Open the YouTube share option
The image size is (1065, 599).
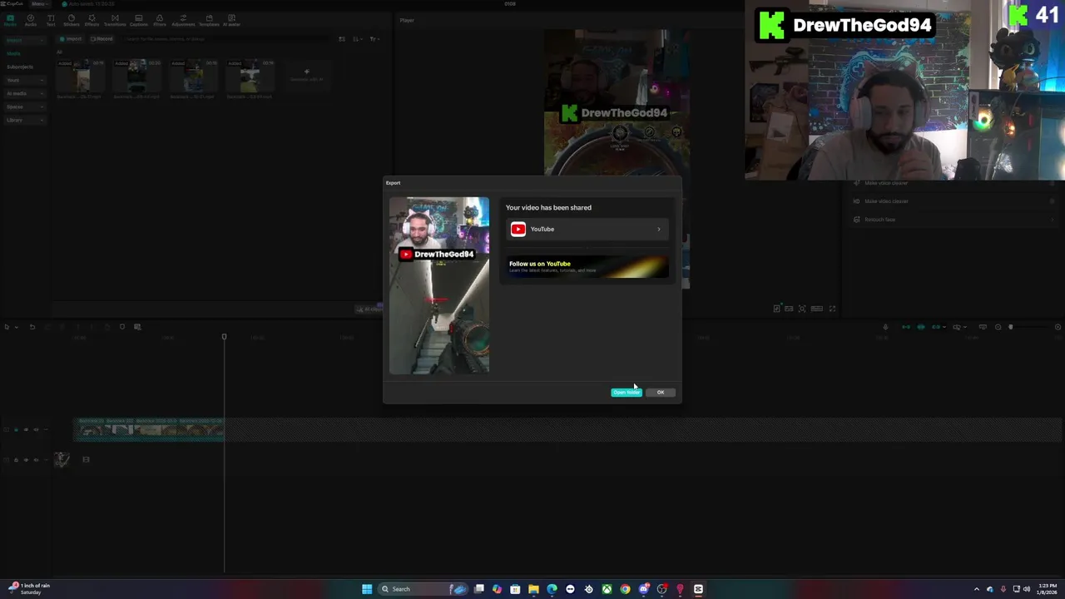point(587,230)
